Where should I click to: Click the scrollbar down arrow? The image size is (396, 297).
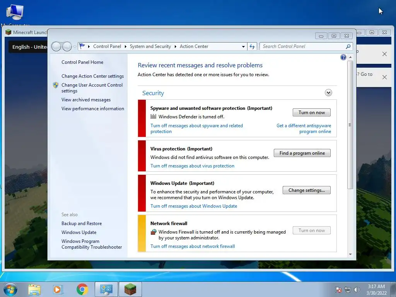350,254
